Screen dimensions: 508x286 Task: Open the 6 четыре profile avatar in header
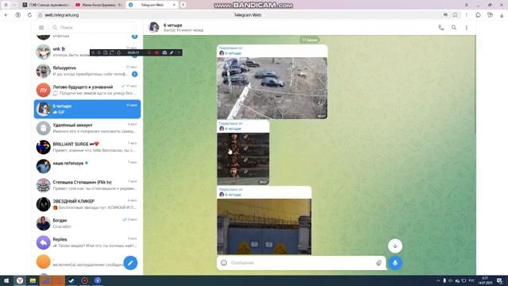[154, 27]
